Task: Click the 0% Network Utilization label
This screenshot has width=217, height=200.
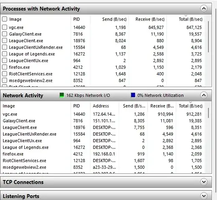Action: point(161,95)
